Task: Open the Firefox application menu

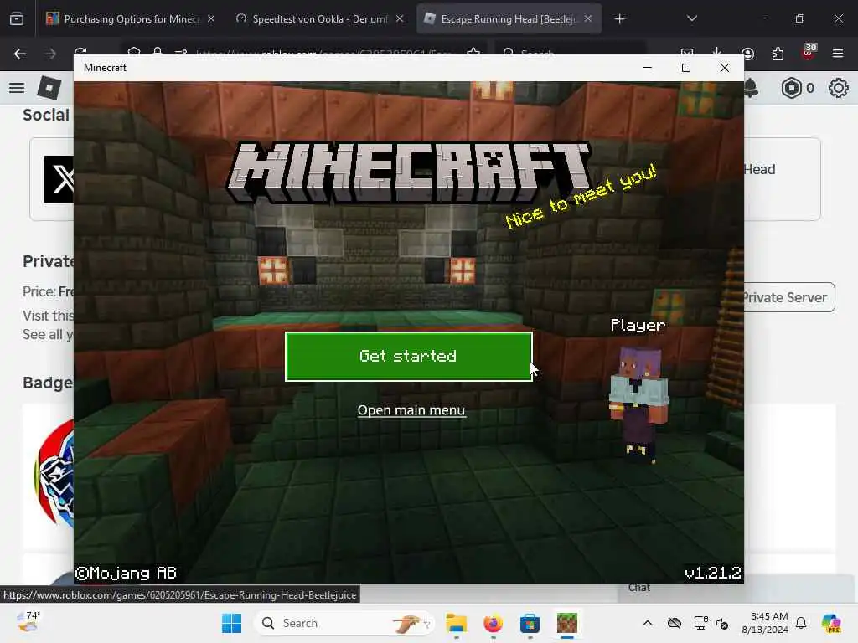Action: point(838,54)
